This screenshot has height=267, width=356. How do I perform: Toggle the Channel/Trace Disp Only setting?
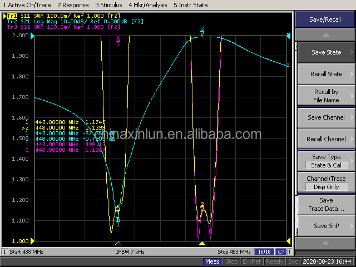tap(326, 183)
